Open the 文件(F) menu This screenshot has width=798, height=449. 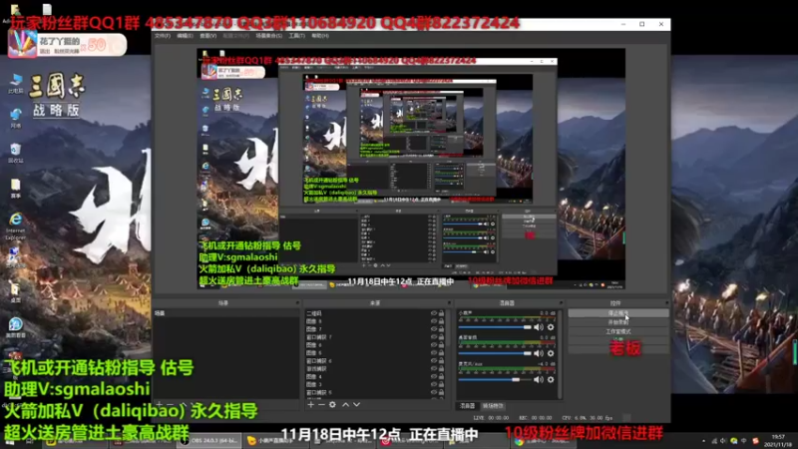(x=163, y=36)
